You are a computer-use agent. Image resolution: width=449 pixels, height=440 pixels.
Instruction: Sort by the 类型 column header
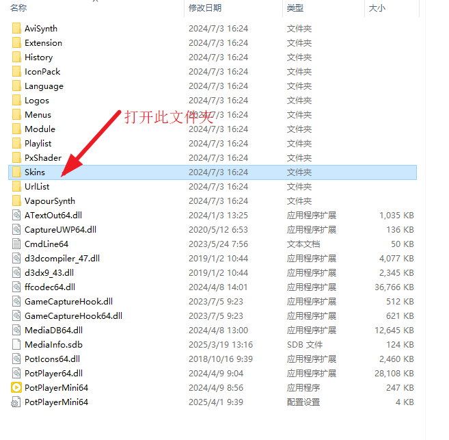click(295, 8)
